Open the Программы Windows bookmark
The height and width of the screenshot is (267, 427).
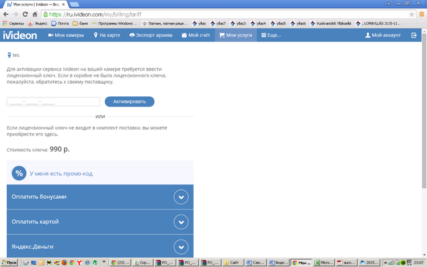(x=114, y=23)
